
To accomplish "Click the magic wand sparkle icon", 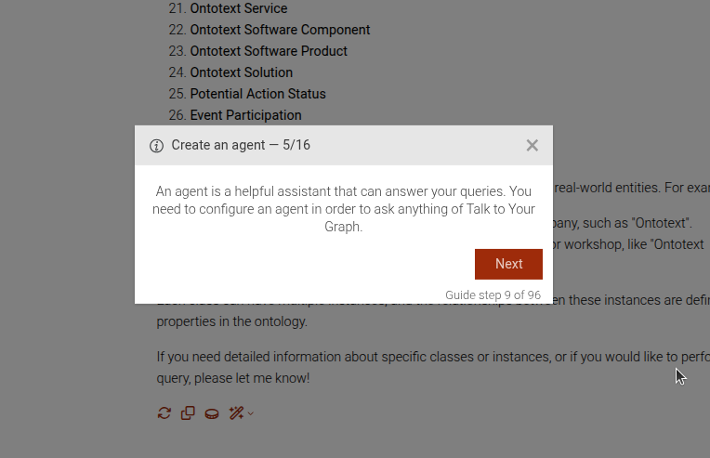I will (x=236, y=413).
